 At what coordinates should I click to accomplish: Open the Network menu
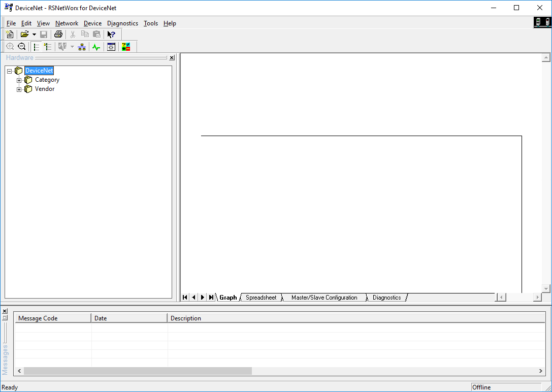click(x=67, y=23)
